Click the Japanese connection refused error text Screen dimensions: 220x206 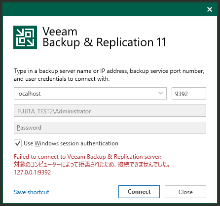92,165
